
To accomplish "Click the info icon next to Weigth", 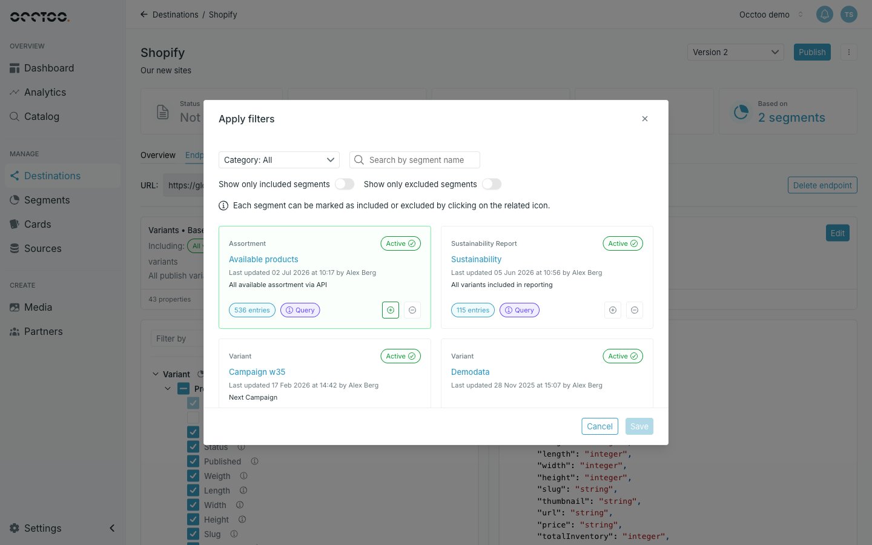I will click(x=244, y=476).
